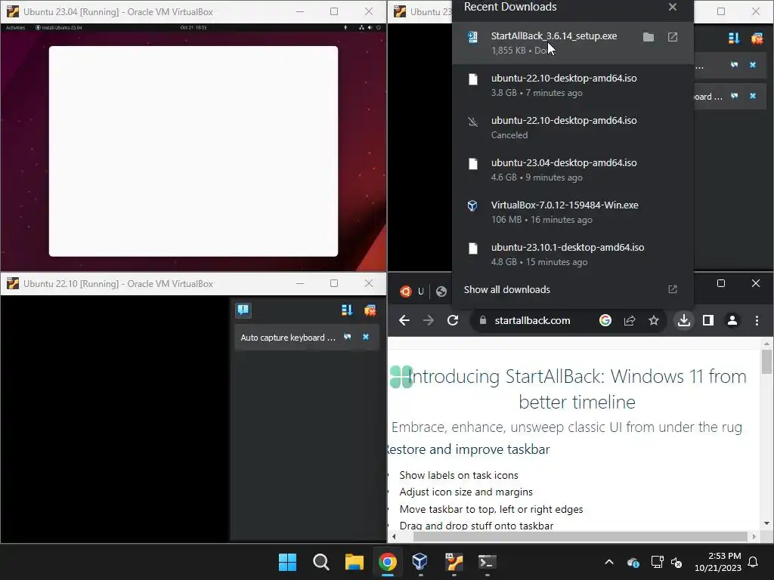Click the Google icon in address bar
This screenshot has width=774, height=580.
point(605,320)
